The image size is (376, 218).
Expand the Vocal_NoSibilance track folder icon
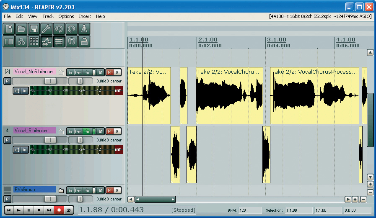point(61,72)
